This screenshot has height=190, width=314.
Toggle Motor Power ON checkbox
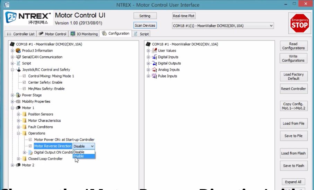30,139
